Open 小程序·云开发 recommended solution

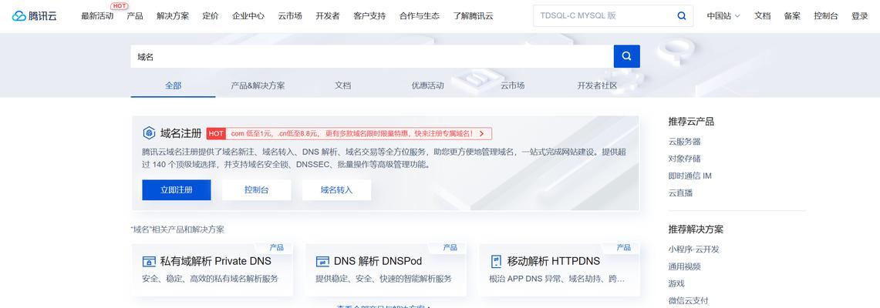click(693, 249)
